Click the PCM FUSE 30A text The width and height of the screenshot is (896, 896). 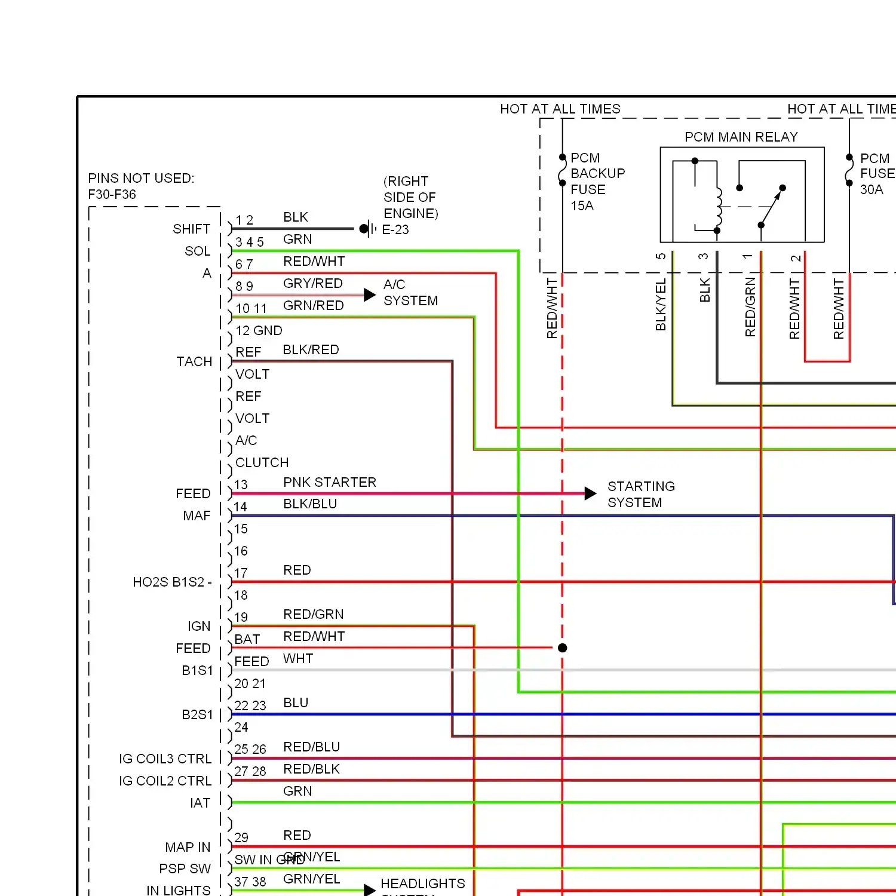(877, 174)
